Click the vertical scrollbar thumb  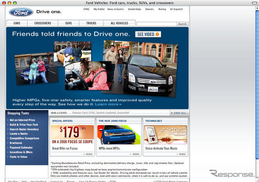(257, 84)
